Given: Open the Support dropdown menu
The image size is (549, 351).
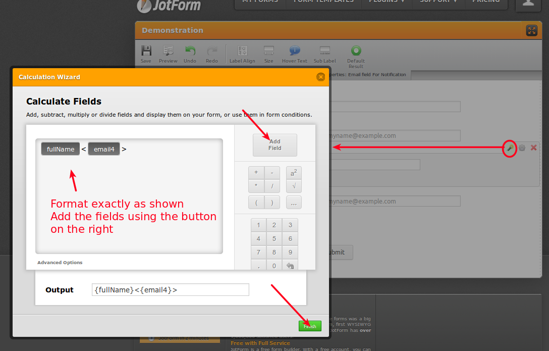Looking at the screenshot, I should [437, 2].
